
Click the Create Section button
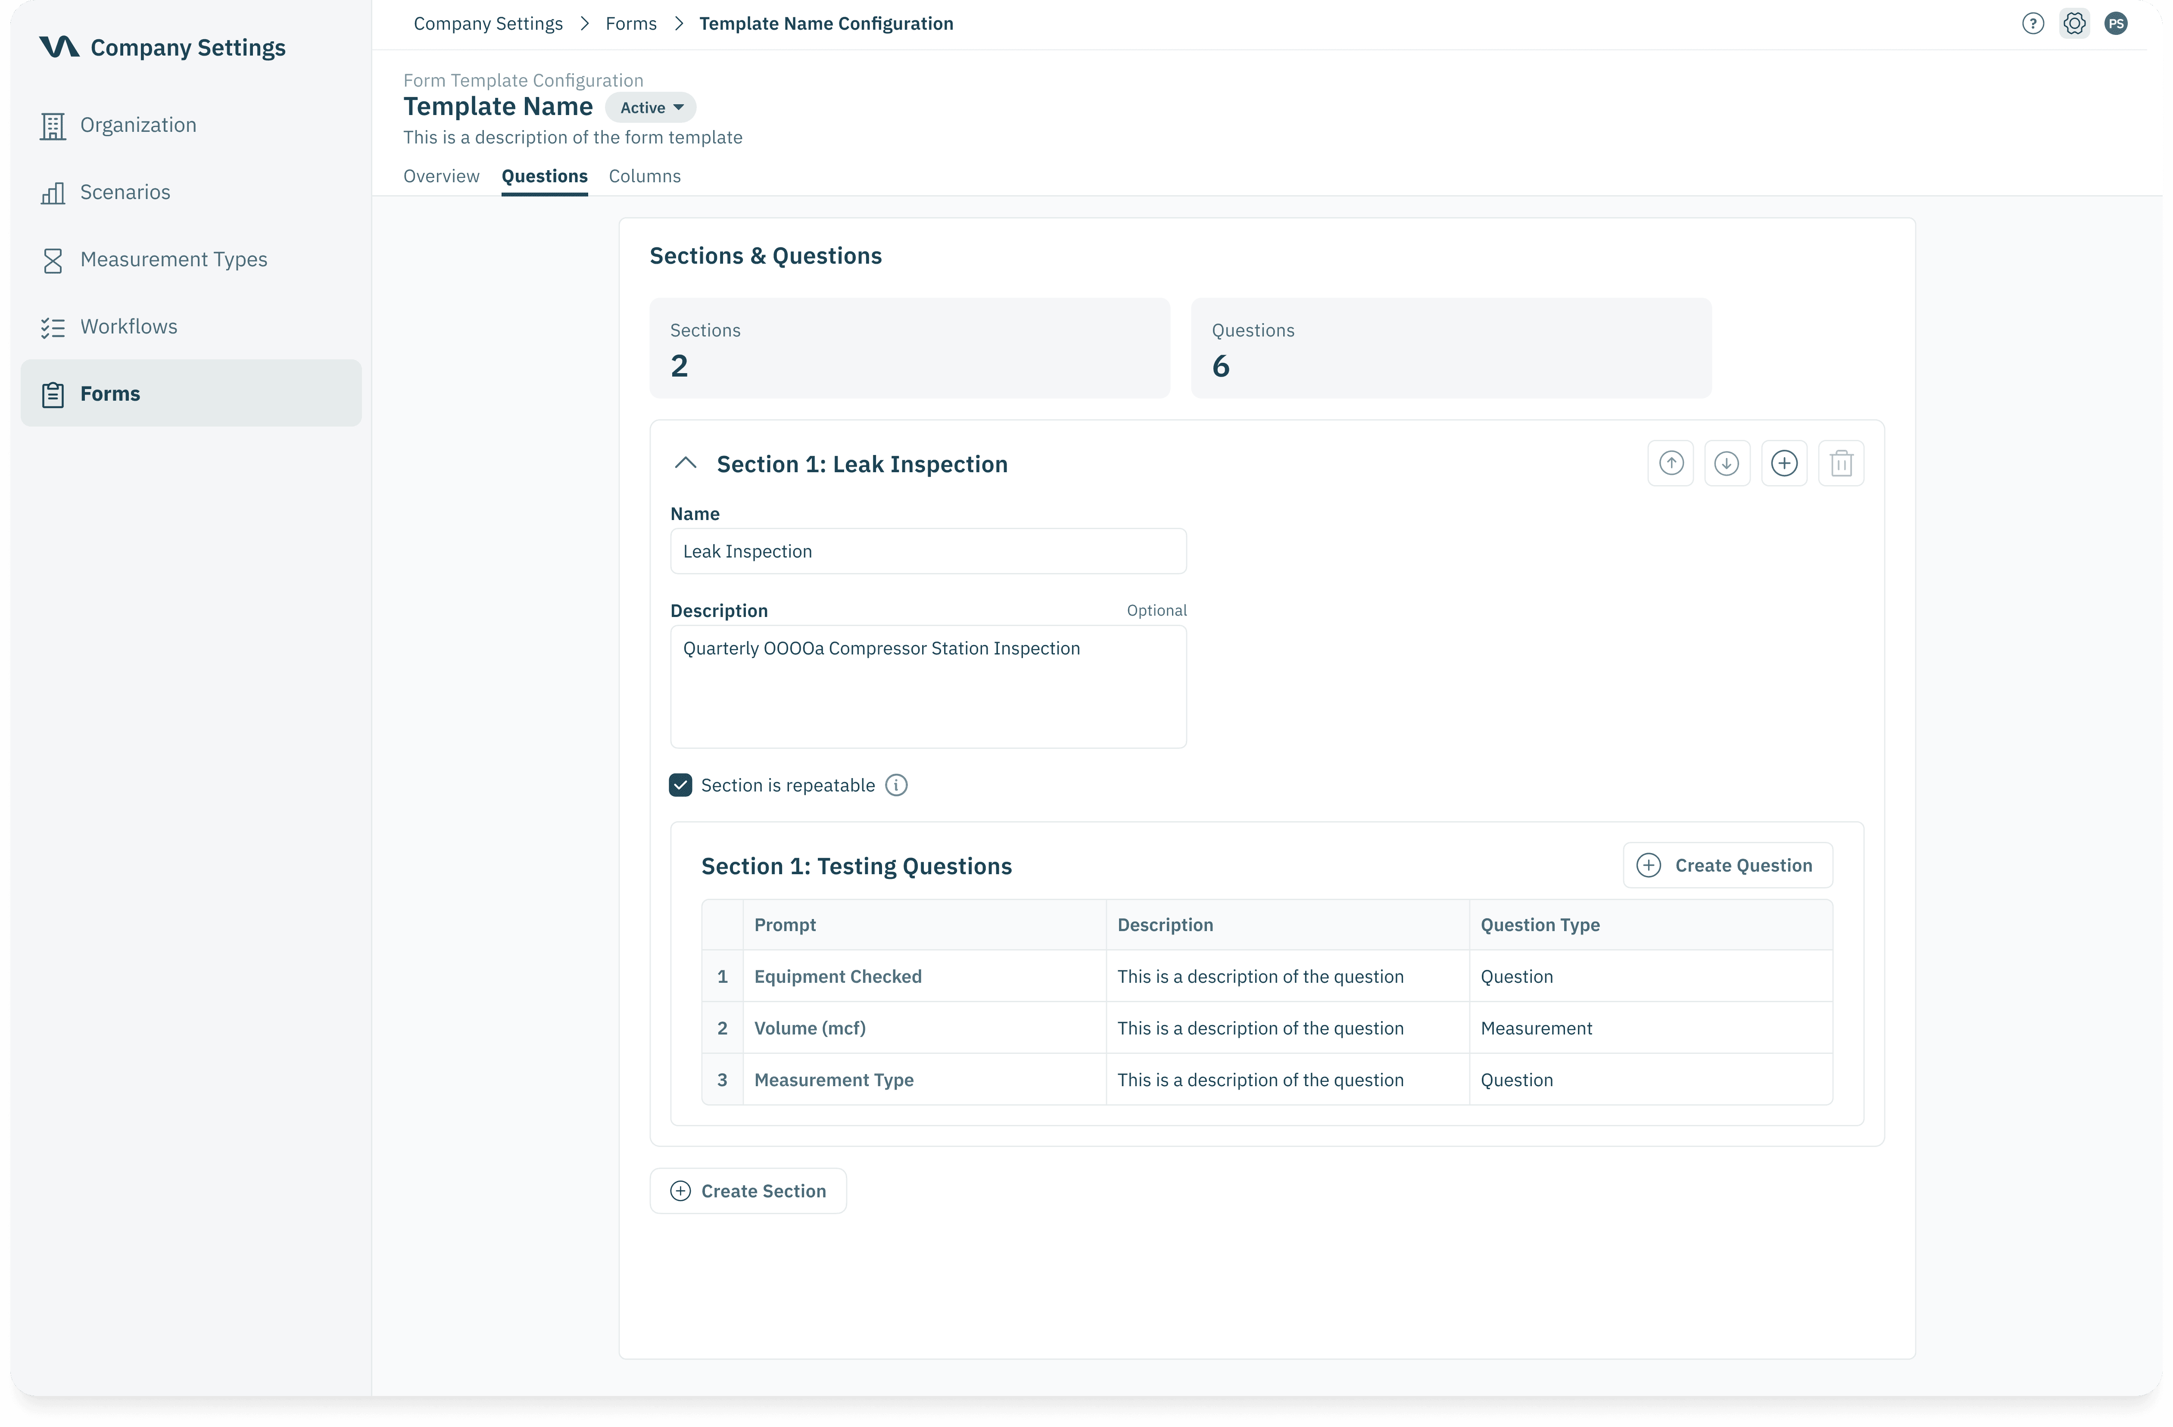[748, 1191]
